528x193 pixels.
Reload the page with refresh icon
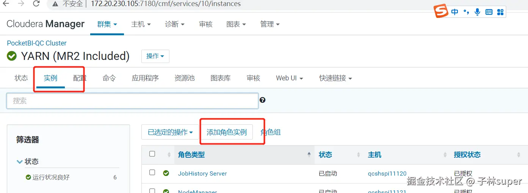point(36,4)
